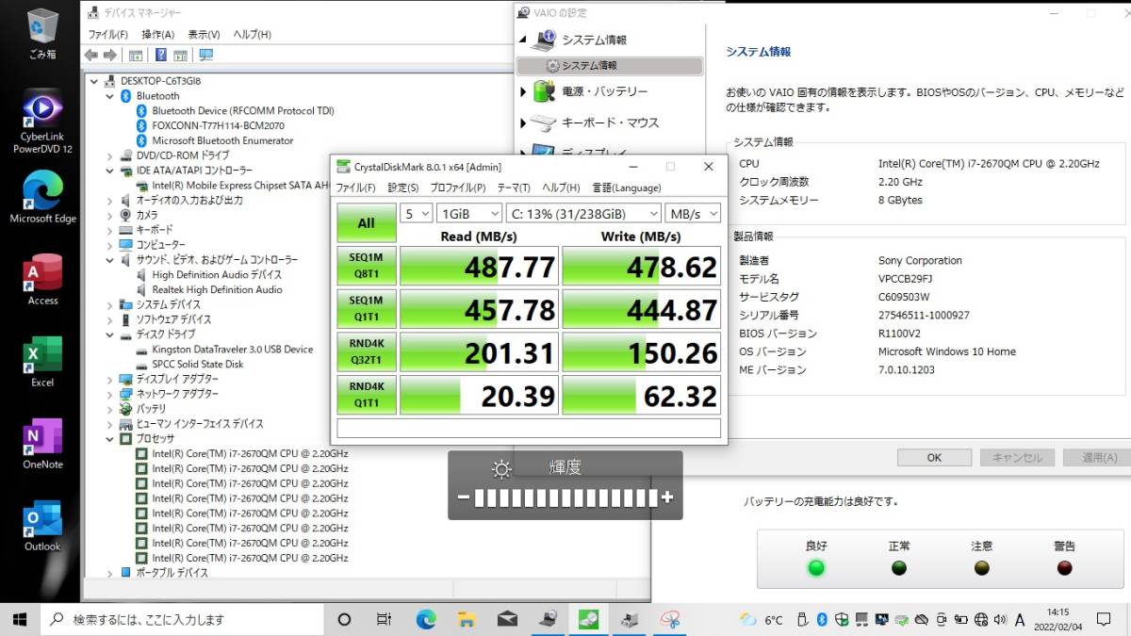Image resolution: width=1131 pixels, height=636 pixels.
Task: Click the scan for hardware changes monitor icon
Action: [206, 55]
